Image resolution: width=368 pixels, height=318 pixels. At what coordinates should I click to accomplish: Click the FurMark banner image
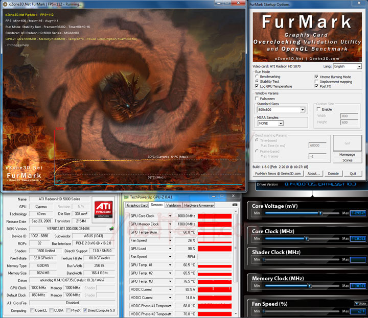pos(307,37)
